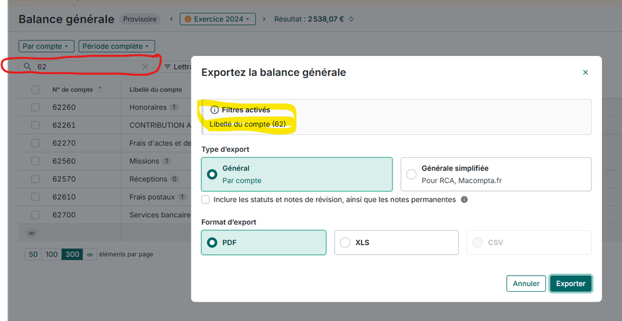The image size is (622, 321).
Task: Set 100 éléments par page
Action: click(x=52, y=254)
